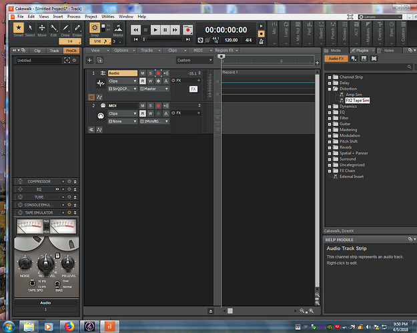Set tempo field 120.00

(231, 40)
